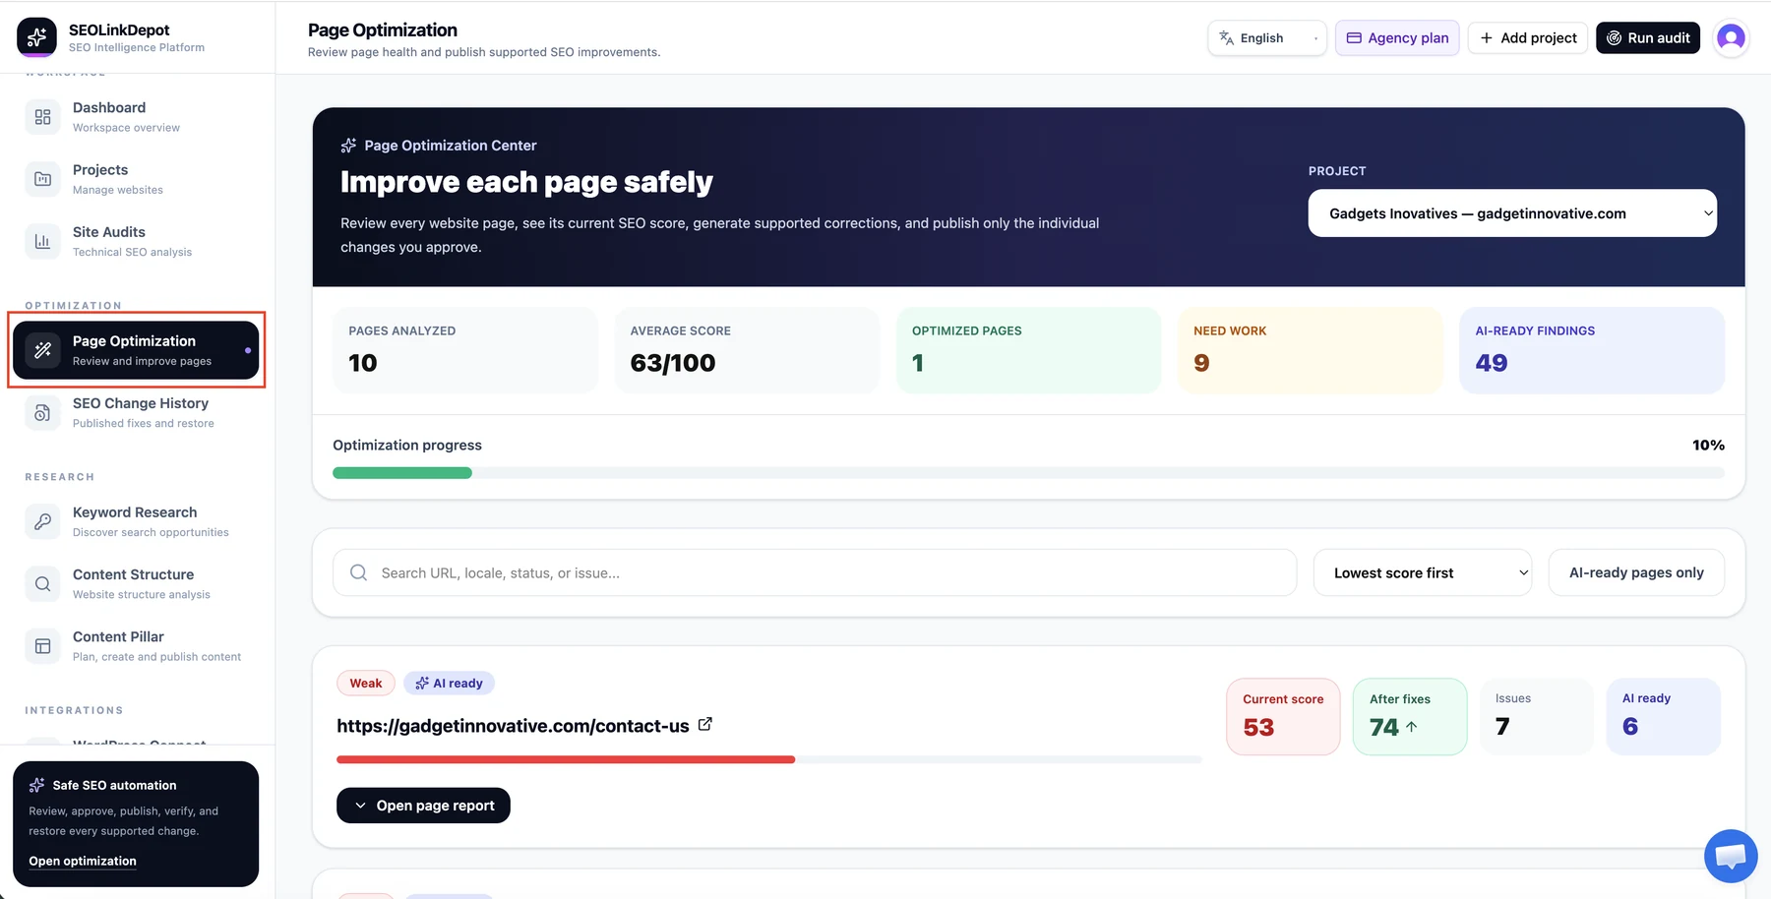Click the SEO Change History icon
The height and width of the screenshot is (899, 1771).
pyautogui.click(x=42, y=412)
